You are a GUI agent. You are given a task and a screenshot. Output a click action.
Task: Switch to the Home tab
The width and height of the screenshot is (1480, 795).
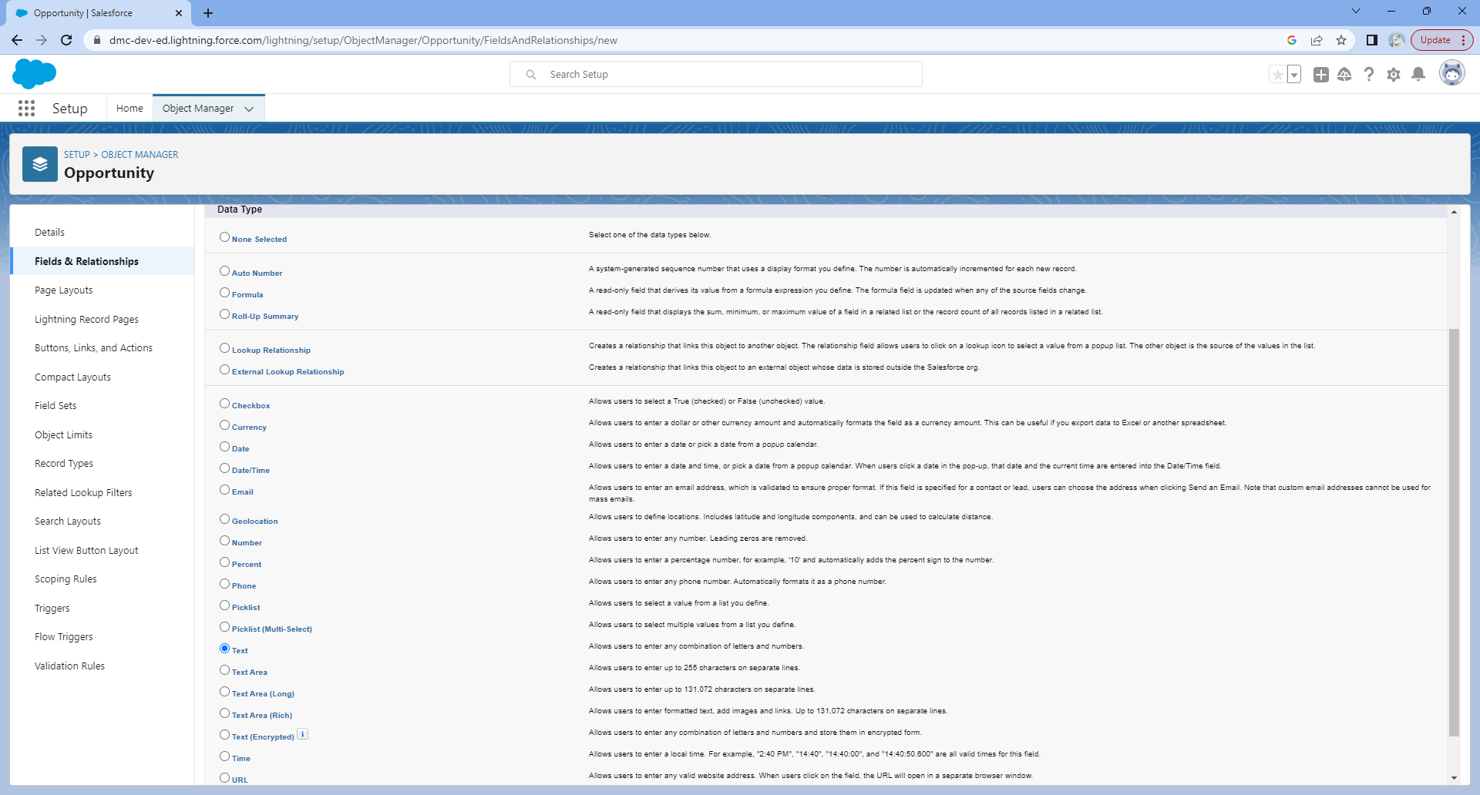(129, 109)
